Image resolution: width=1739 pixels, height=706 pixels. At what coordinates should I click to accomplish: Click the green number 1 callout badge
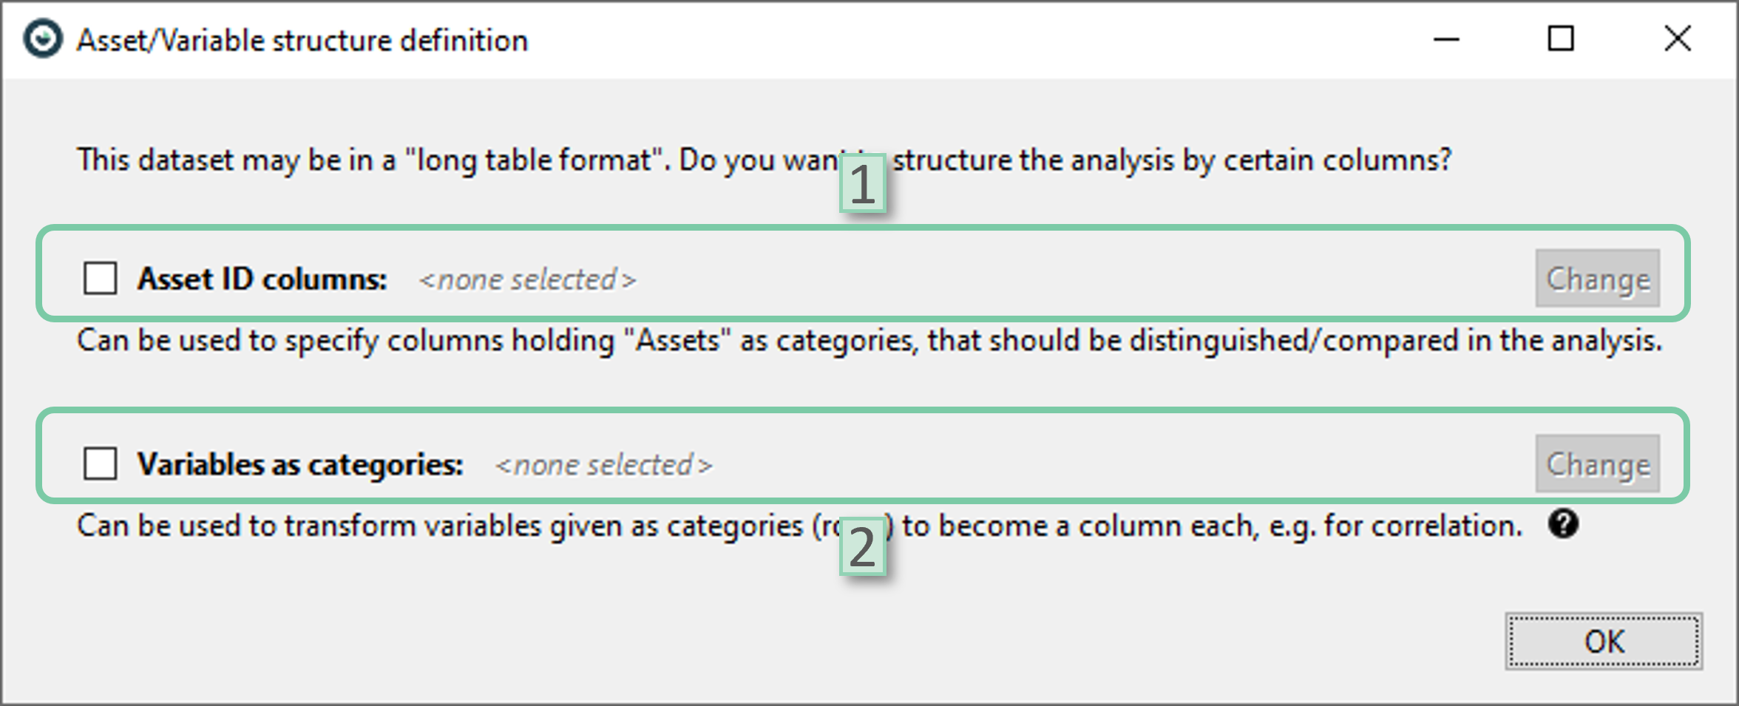(863, 183)
